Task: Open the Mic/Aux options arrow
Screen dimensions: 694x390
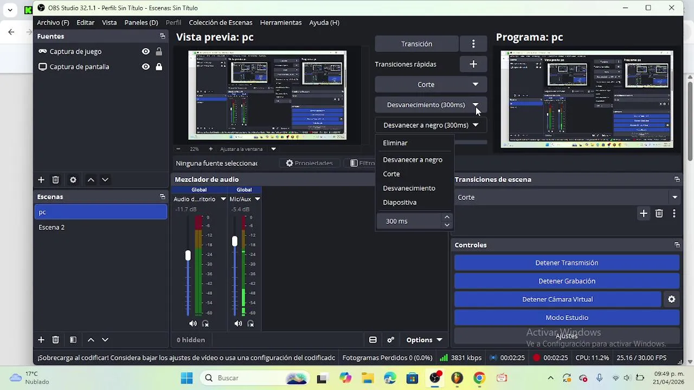Action: point(257,199)
